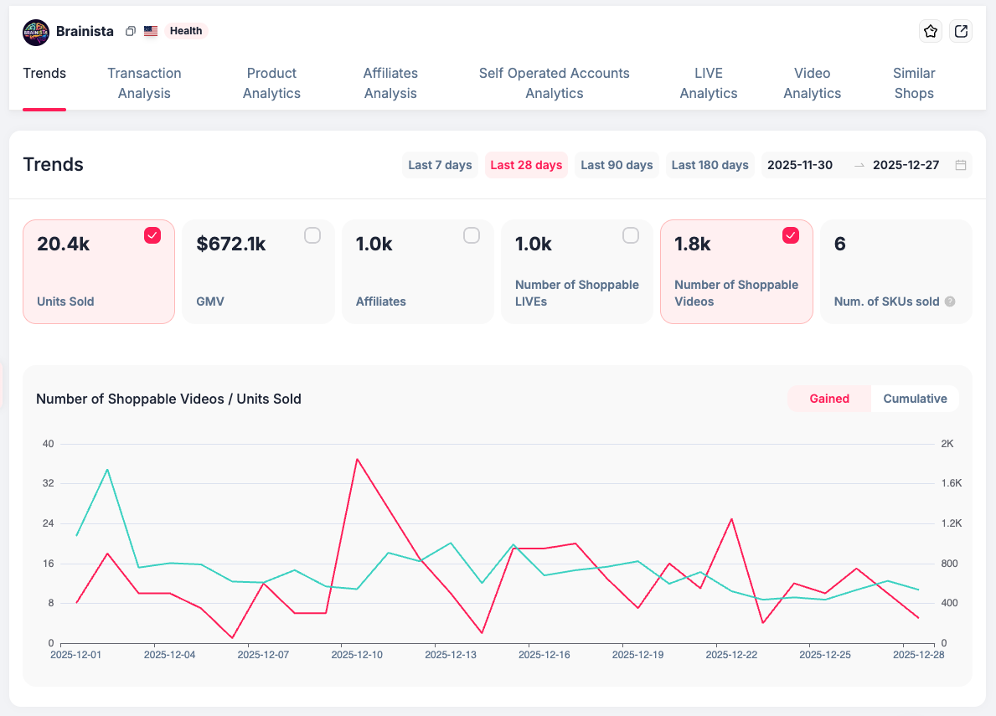The height and width of the screenshot is (716, 996).
Task: Click the US flag icon
Action: pos(151,32)
